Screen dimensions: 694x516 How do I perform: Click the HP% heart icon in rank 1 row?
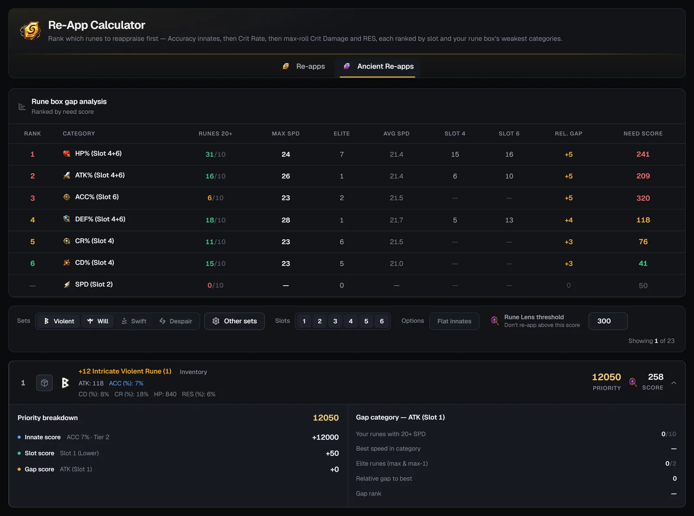coord(66,154)
